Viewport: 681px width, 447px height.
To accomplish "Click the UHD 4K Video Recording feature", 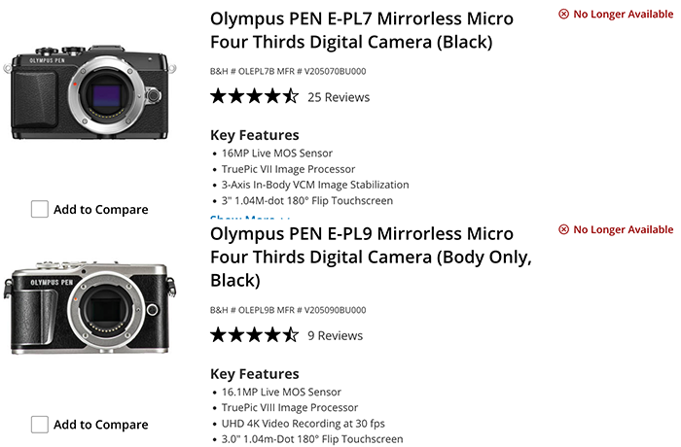I will [304, 424].
